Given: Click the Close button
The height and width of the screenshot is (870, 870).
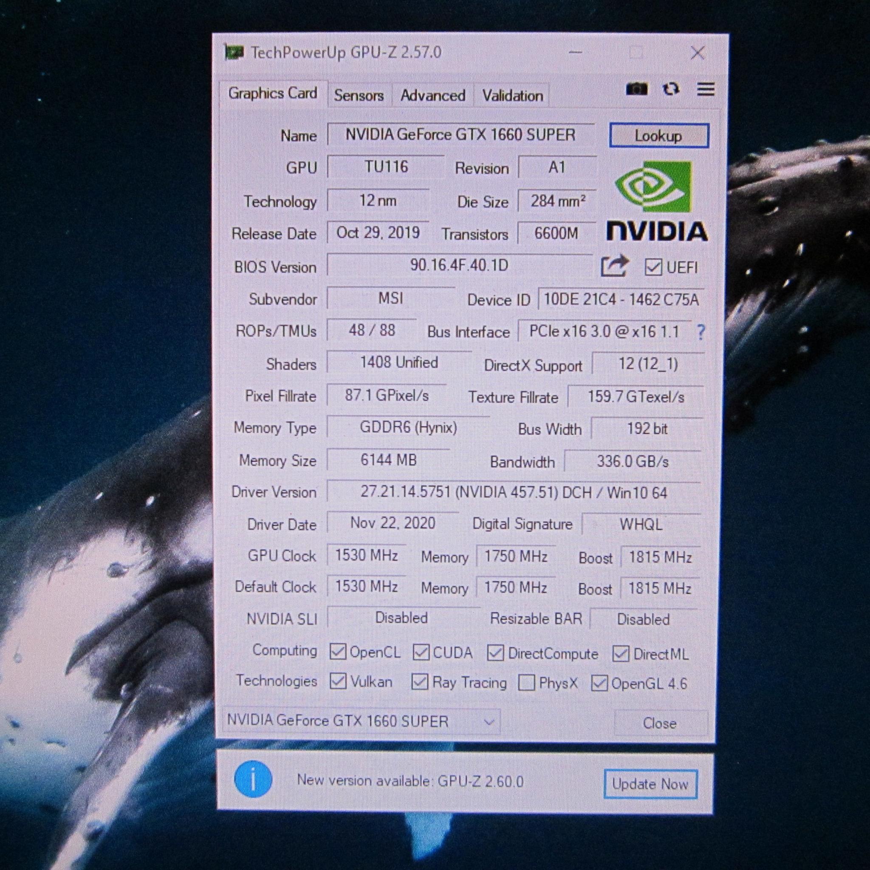Looking at the screenshot, I should 660,723.
